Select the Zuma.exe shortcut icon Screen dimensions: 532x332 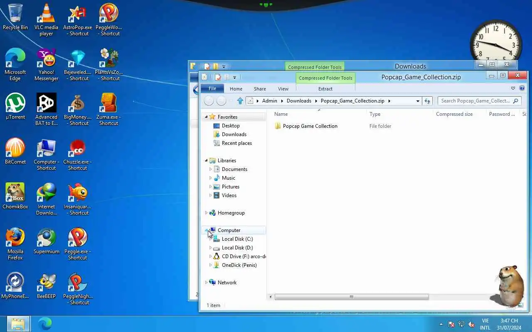109,110
